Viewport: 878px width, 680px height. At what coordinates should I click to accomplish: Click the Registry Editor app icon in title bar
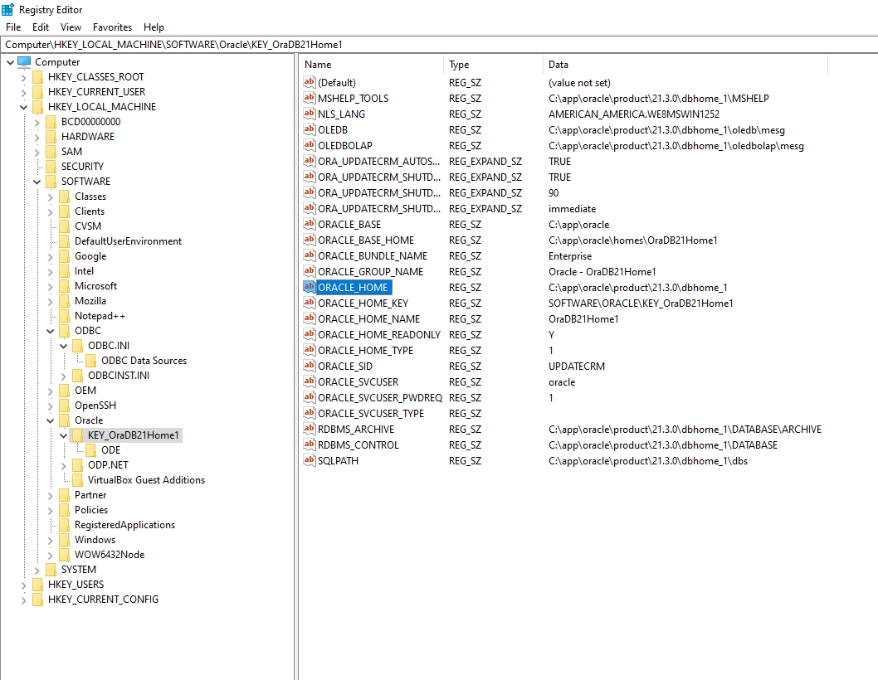pyautogui.click(x=7, y=9)
